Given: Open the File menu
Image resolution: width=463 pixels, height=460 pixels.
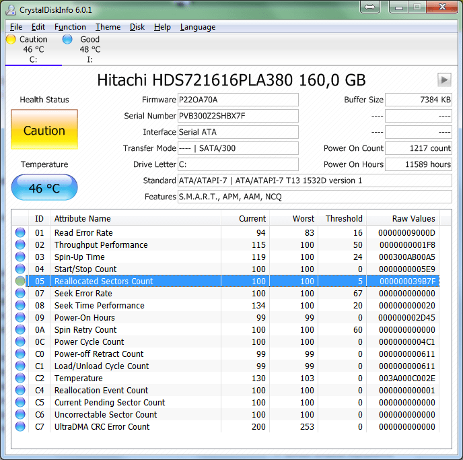Looking at the screenshot, I should click(16, 27).
